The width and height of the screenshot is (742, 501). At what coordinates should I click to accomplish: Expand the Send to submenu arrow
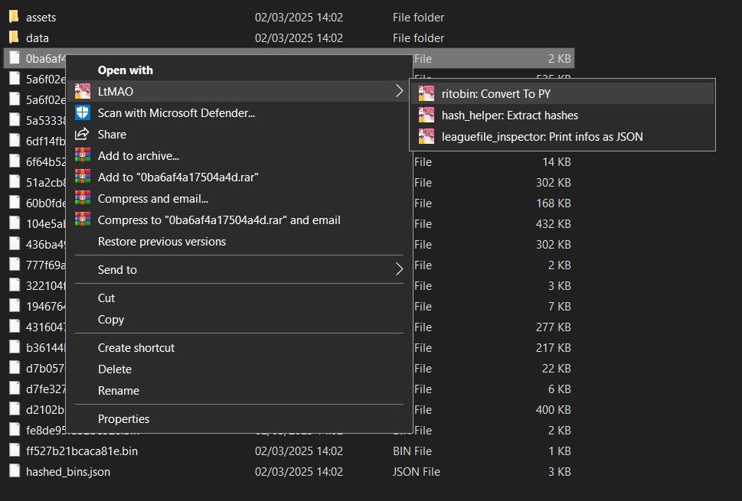click(x=399, y=269)
